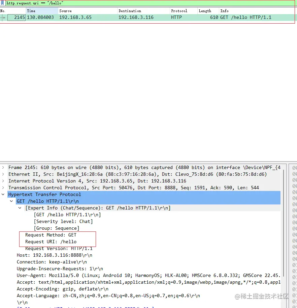Select the Severity level: Chat line
297x308 pixels.
point(63,221)
